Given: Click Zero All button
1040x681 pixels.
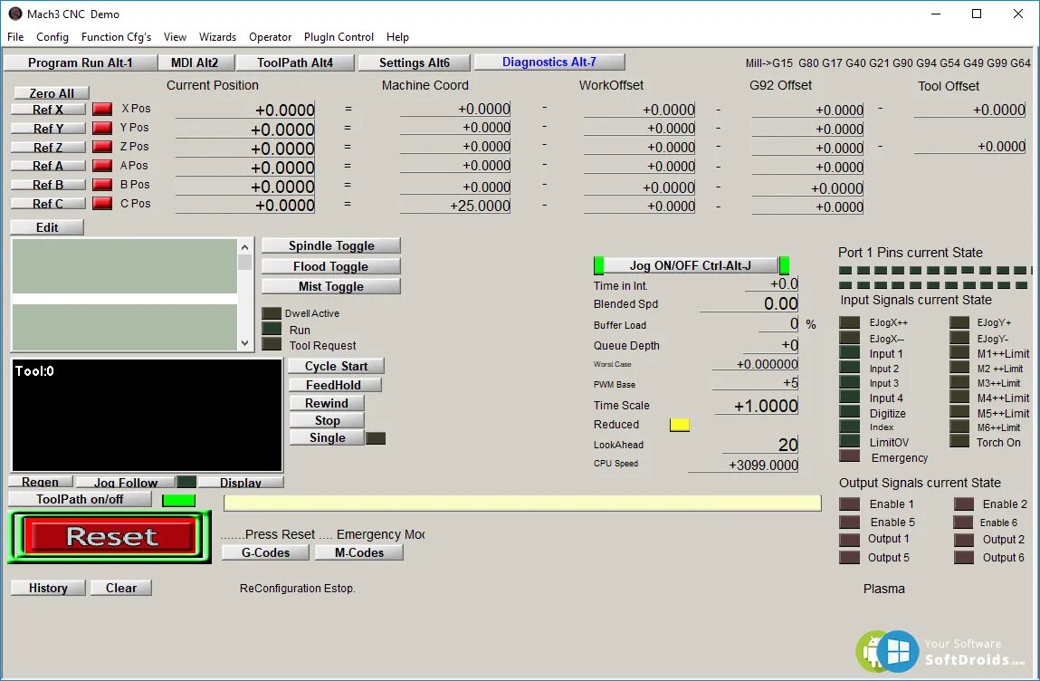Looking at the screenshot, I should click(51, 93).
